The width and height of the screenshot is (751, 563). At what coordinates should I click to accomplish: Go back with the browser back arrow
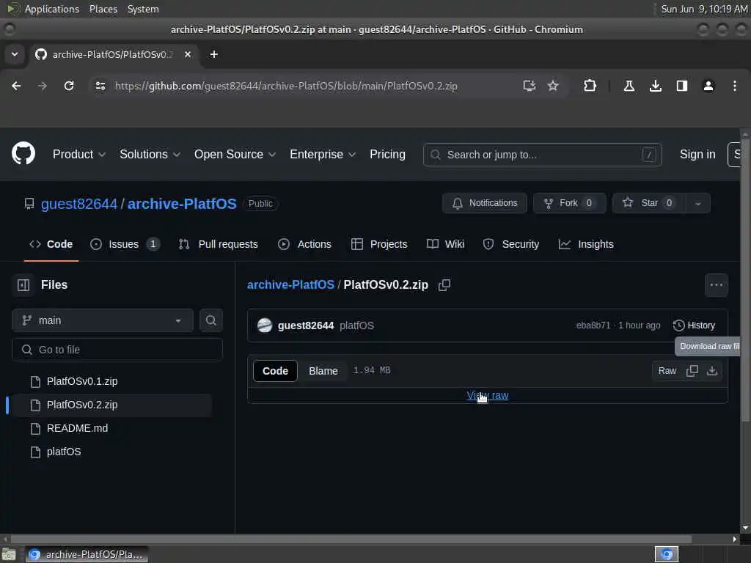tap(16, 86)
